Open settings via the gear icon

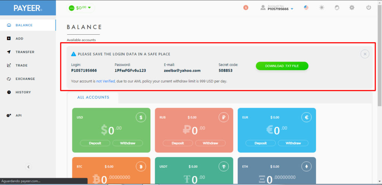352,7
